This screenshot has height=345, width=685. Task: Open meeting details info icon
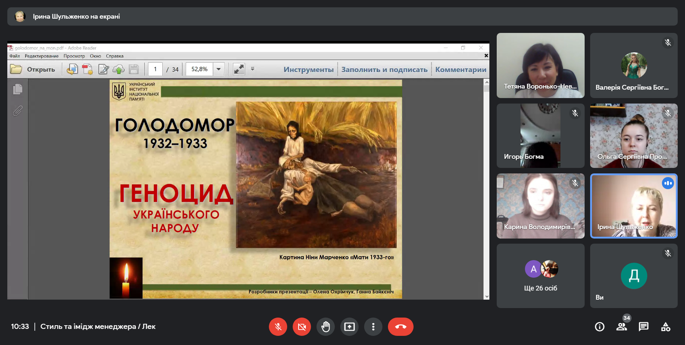600,327
